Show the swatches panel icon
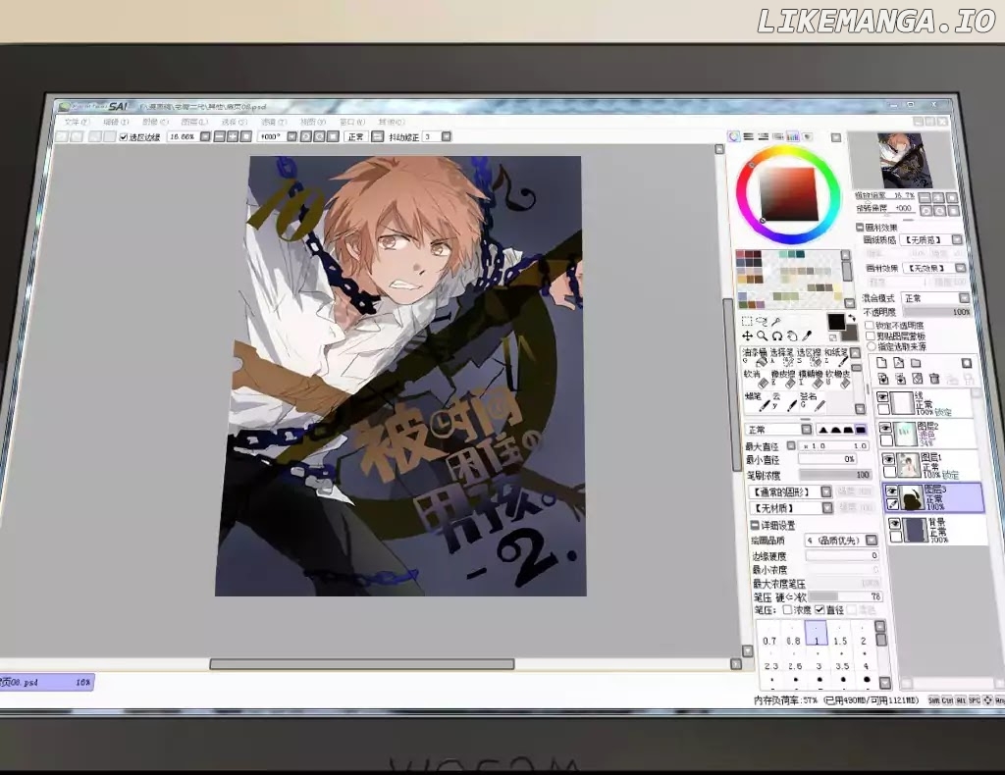 point(793,136)
